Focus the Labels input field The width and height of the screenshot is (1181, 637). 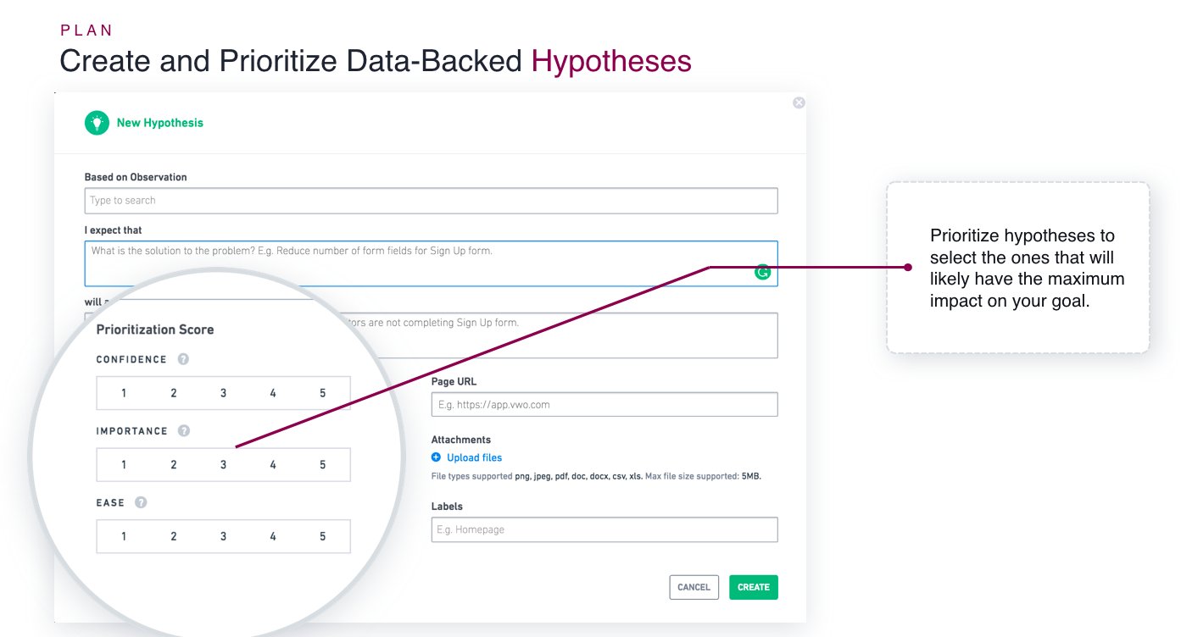tap(604, 529)
